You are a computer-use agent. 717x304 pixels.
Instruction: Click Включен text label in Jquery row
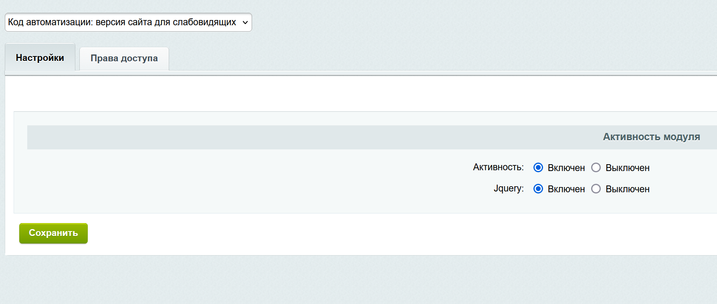[x=566, y=189]
